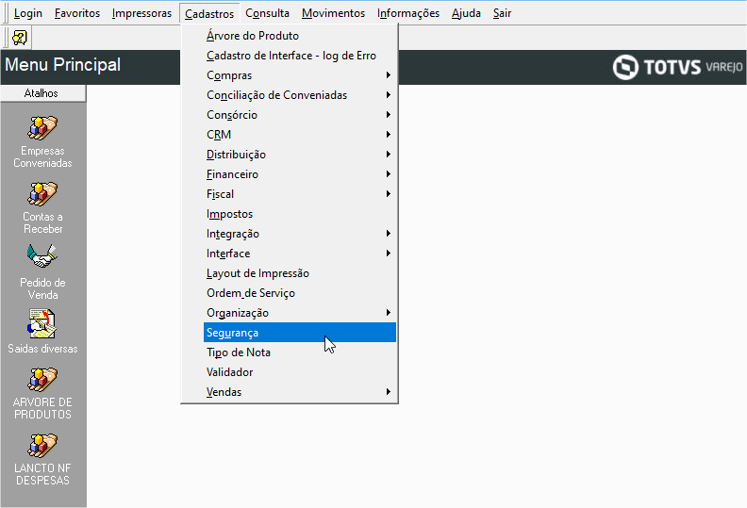Expand the Vendas submenu

[x=300, y=392]
